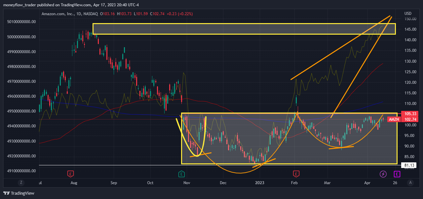Open the red earnings marker above Feb

296,174
